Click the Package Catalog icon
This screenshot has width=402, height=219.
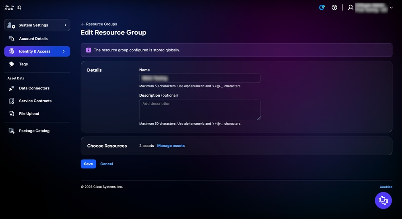point(12,131)
